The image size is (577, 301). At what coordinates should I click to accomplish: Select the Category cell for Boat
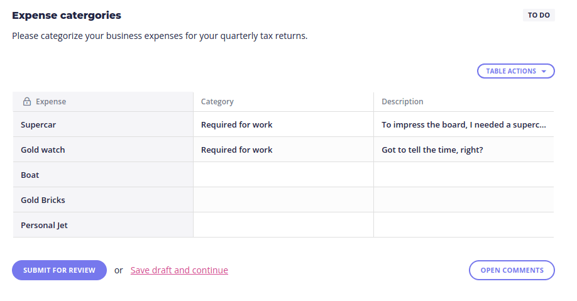(283, 175)
